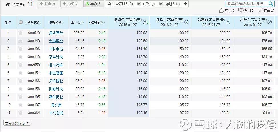Check the box for 002558 row
Viewport: 280px width, 132px height.
click(21, 65)
